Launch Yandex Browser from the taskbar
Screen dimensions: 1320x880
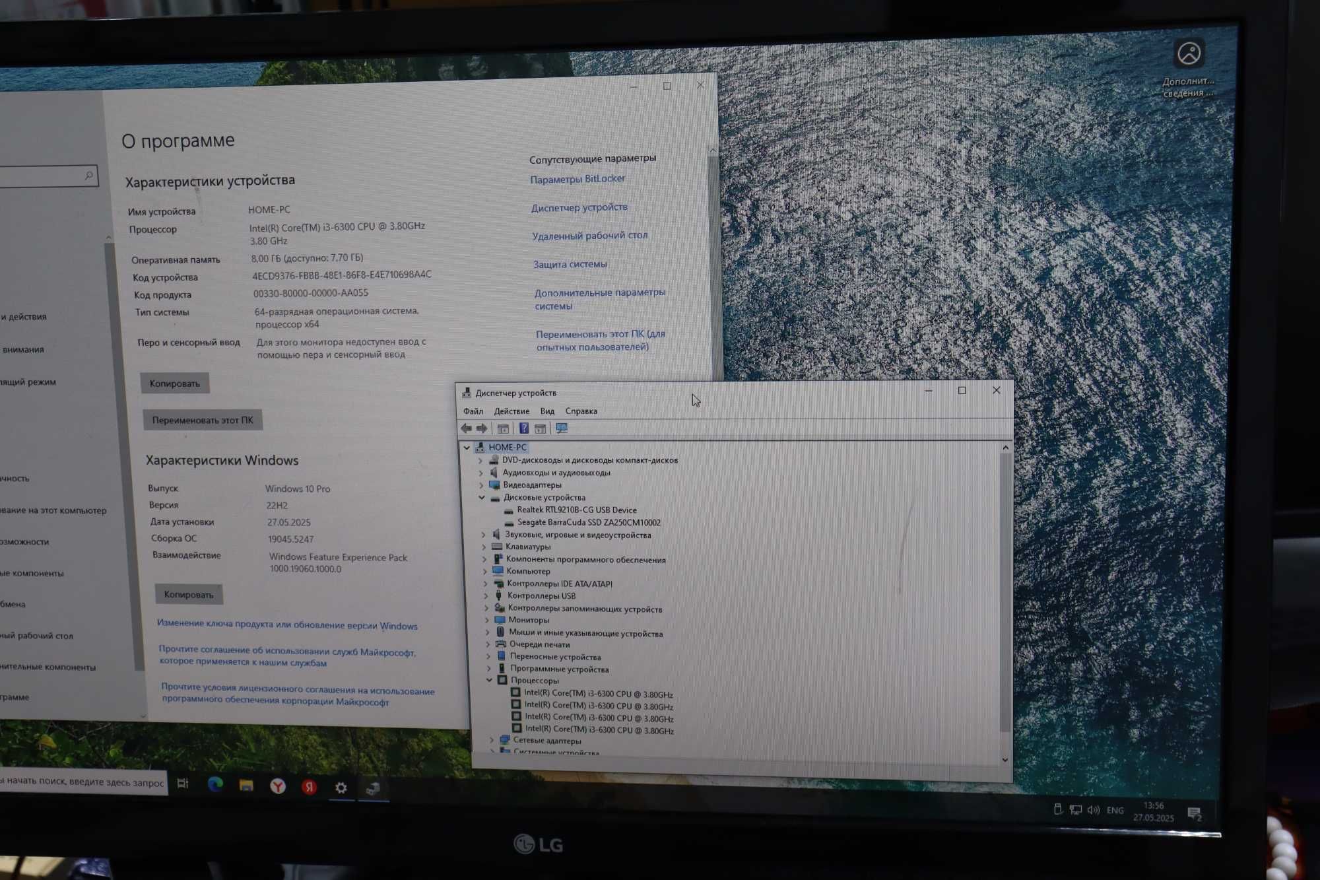pos(278,786)
